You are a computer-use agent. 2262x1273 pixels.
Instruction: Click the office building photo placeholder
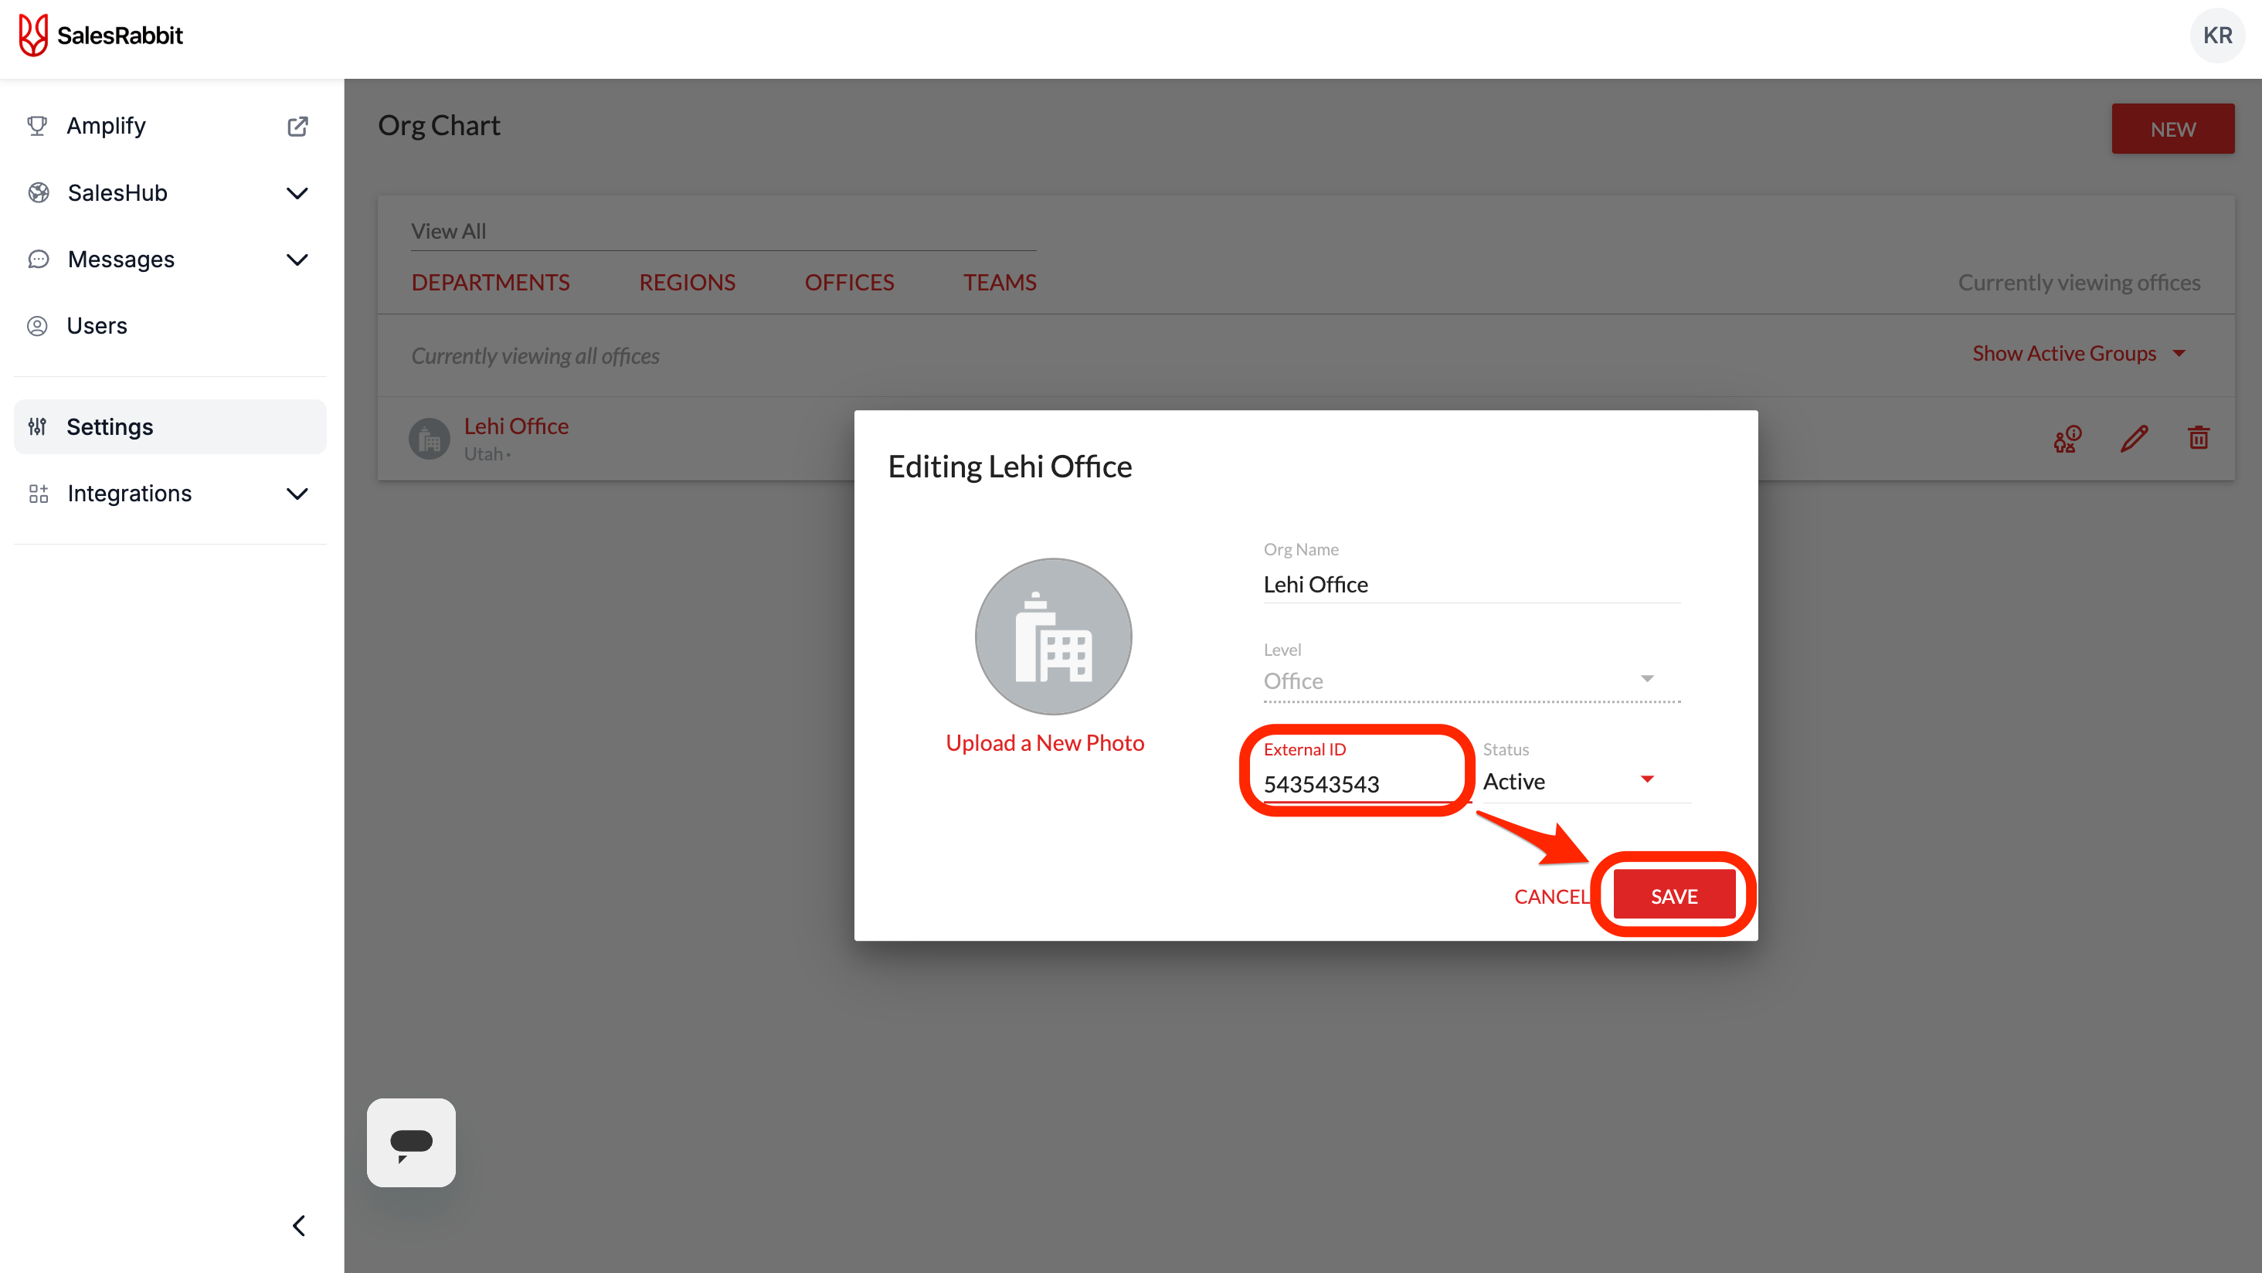[x=1053, y=636]
